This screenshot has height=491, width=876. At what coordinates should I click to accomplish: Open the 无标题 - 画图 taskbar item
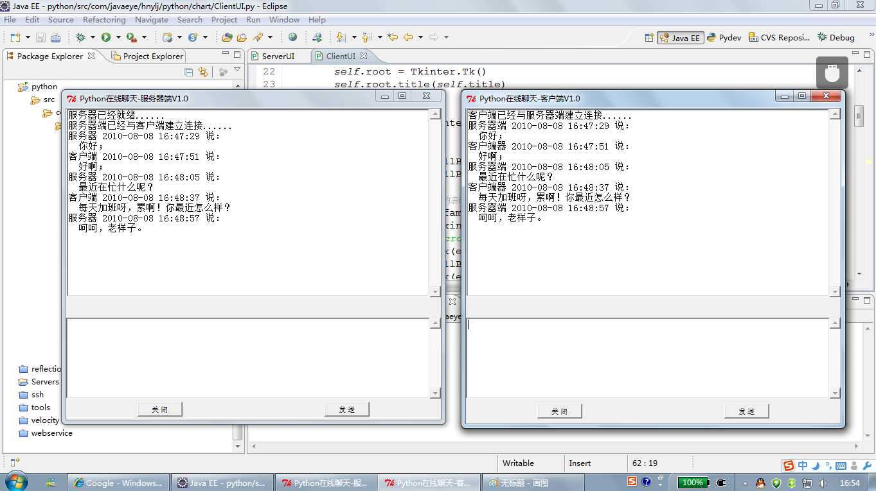click(533, 483)
